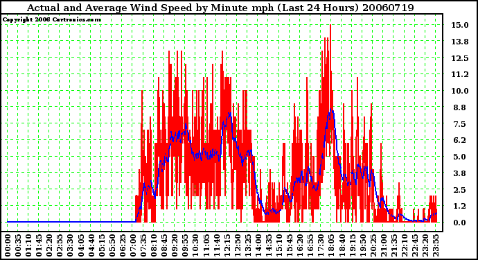The height and width of the screenshot is (260, 478).
Task: Click the 15:10 time label
Action: click(279, 245)
